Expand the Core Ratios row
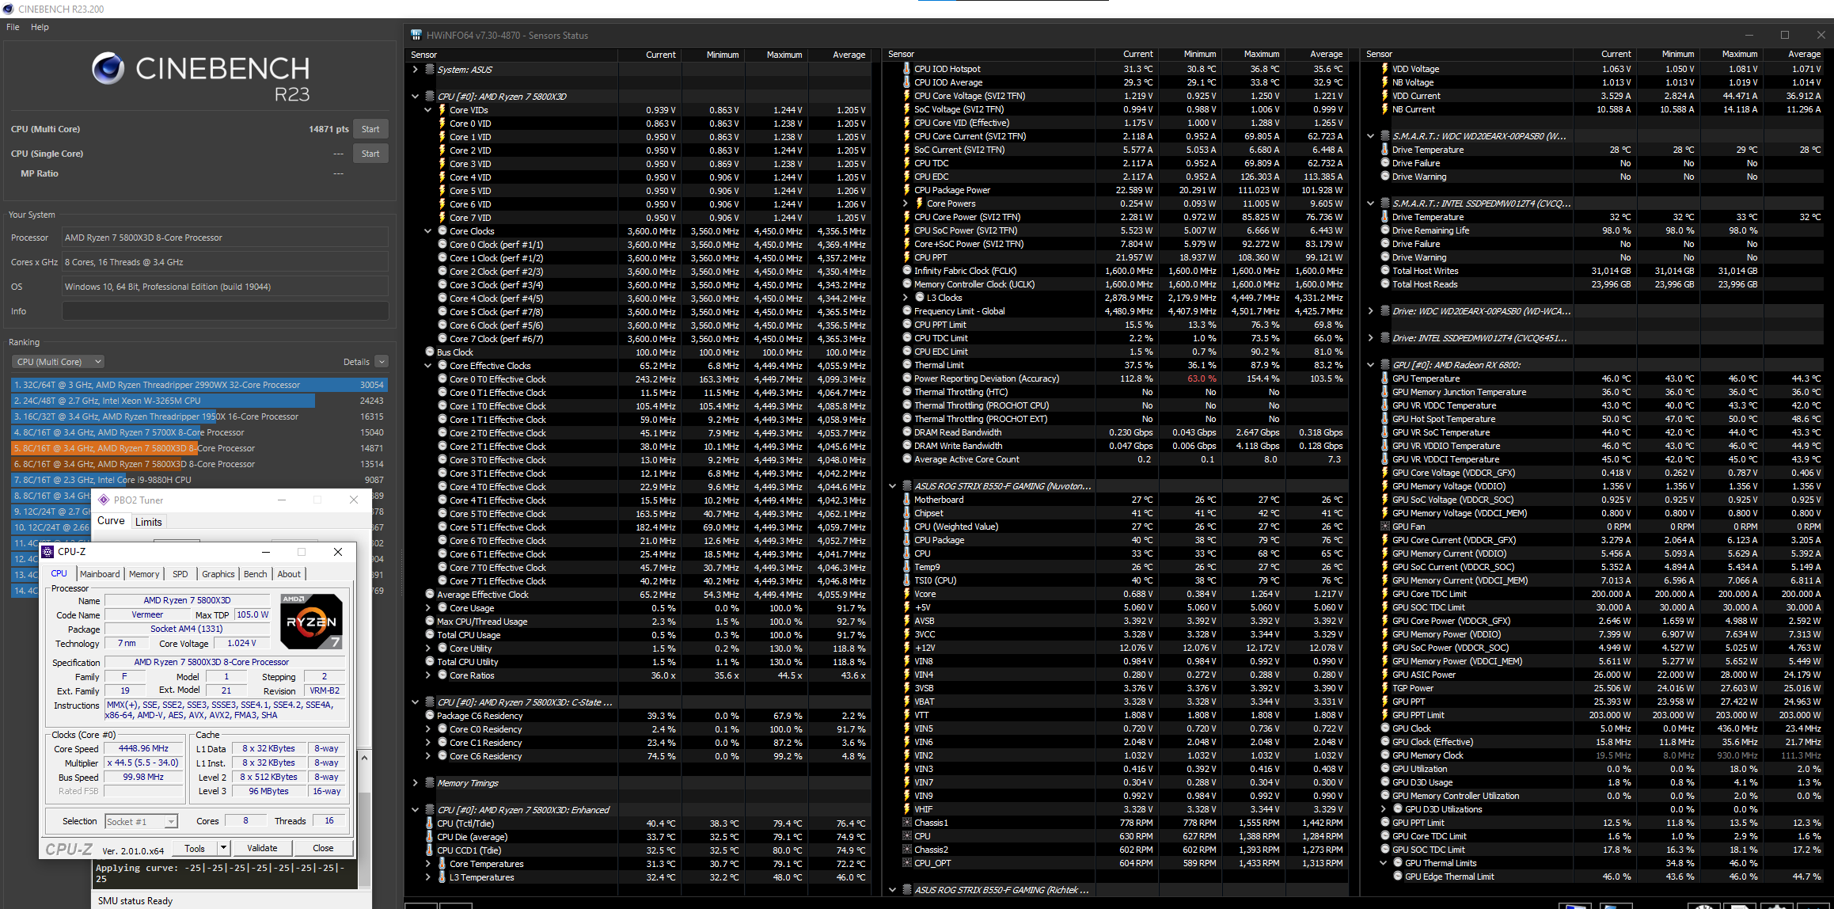Viewport: 1834px width, 909px height. click(x=428, y=675)
